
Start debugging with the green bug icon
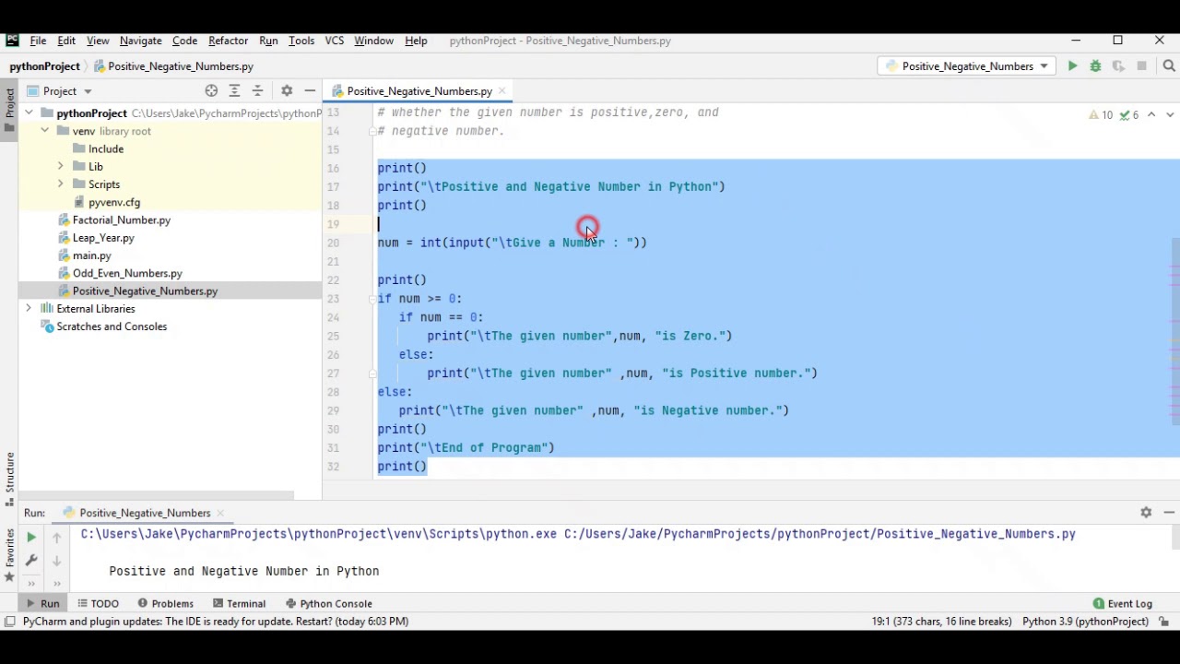point(1095,66)
